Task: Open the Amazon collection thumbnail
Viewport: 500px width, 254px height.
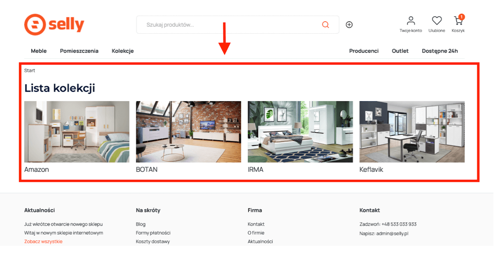Action: point(77,132)
